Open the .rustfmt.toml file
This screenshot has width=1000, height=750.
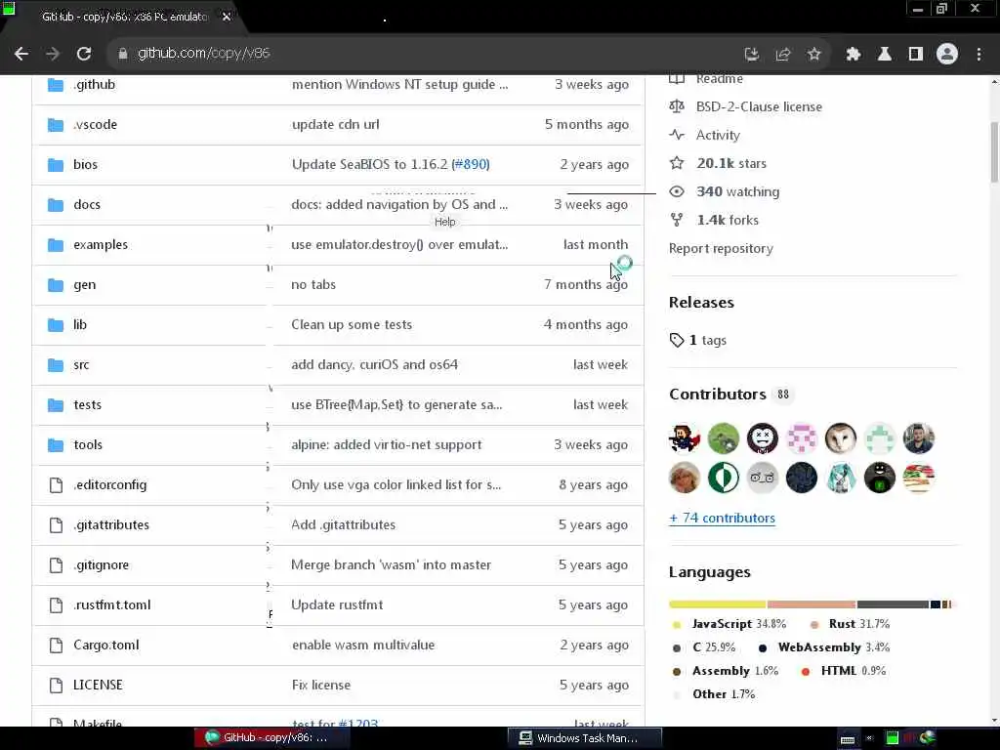[x=111, y=605]
